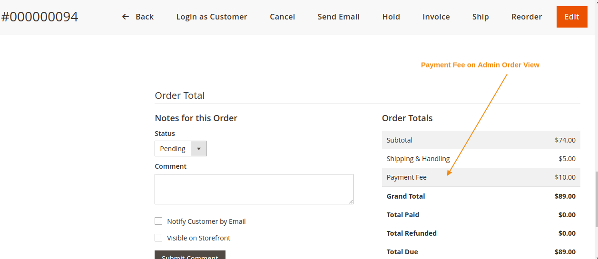The height and width of the screenshot is (259, 598).
Task: Click the Reorder action
Action: tap(527, 17)
